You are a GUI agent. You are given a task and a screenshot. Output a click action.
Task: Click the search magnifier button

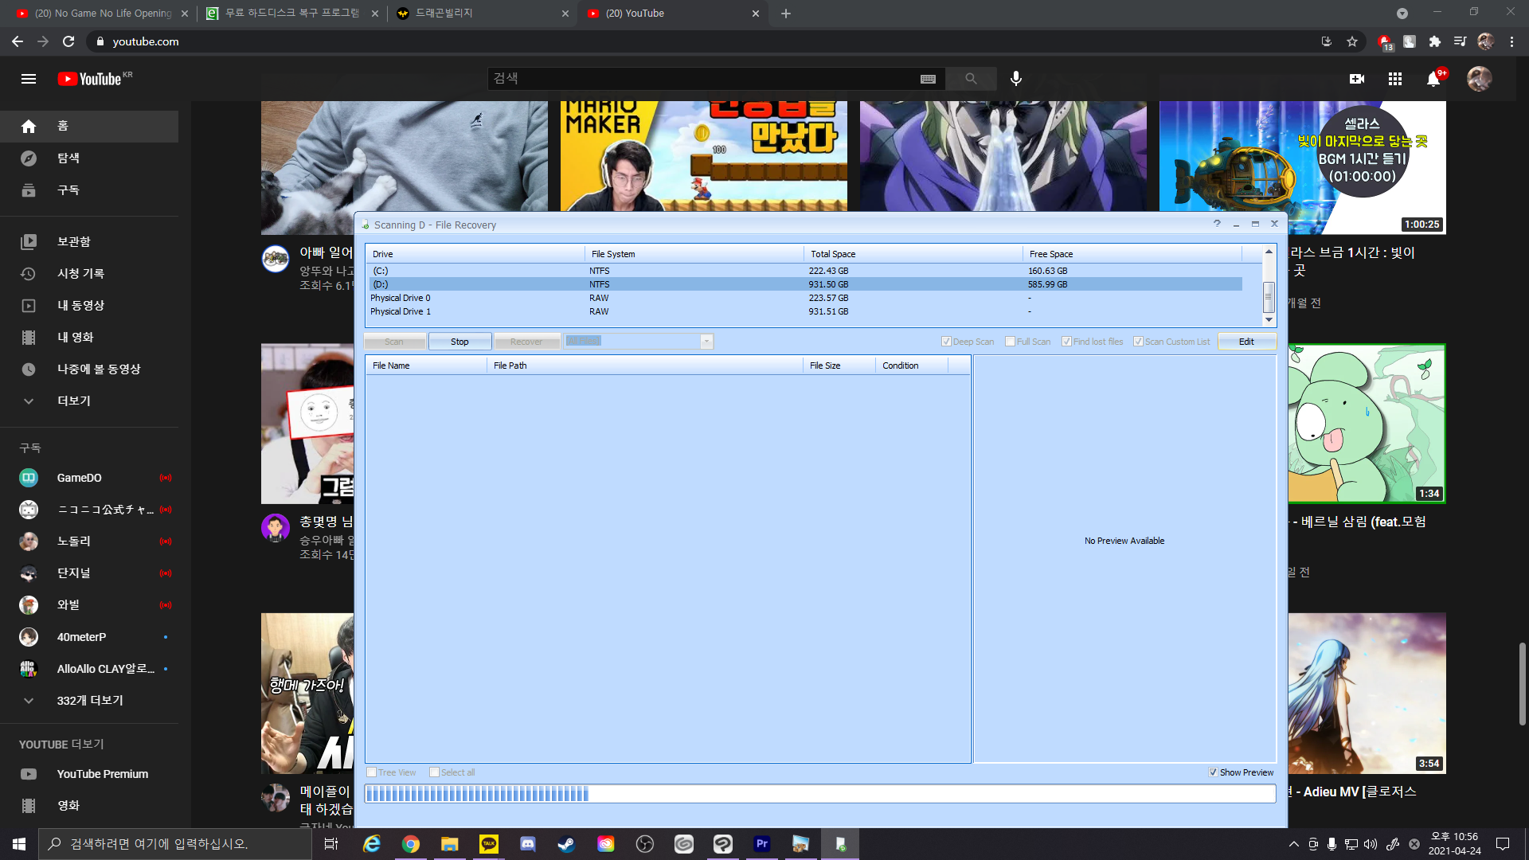(x=971, y=79)
